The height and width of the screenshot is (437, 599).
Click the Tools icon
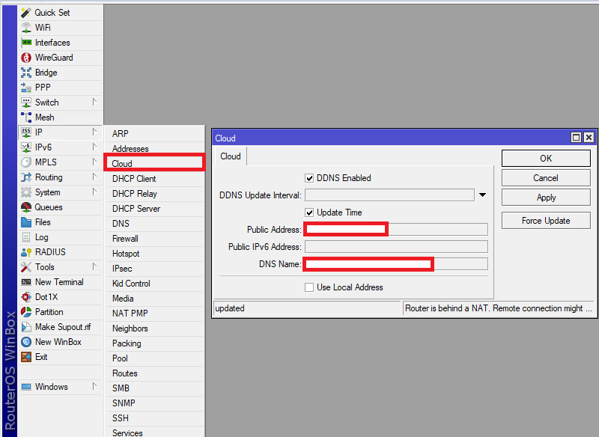coord(26,267)
